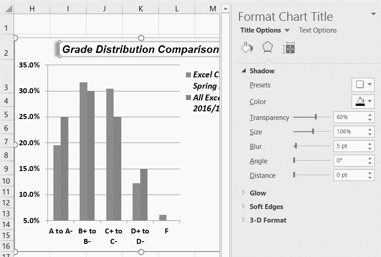The height and width of the screenshot is (257, 381).
Task: Open the Fill & Line bucket icon tab
Action: [247, 48]
